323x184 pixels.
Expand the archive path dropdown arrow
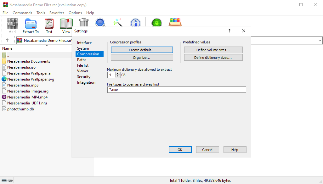(320, 40)
